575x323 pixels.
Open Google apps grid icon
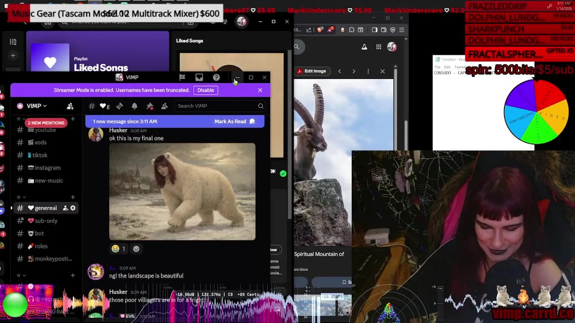[379, 47]
